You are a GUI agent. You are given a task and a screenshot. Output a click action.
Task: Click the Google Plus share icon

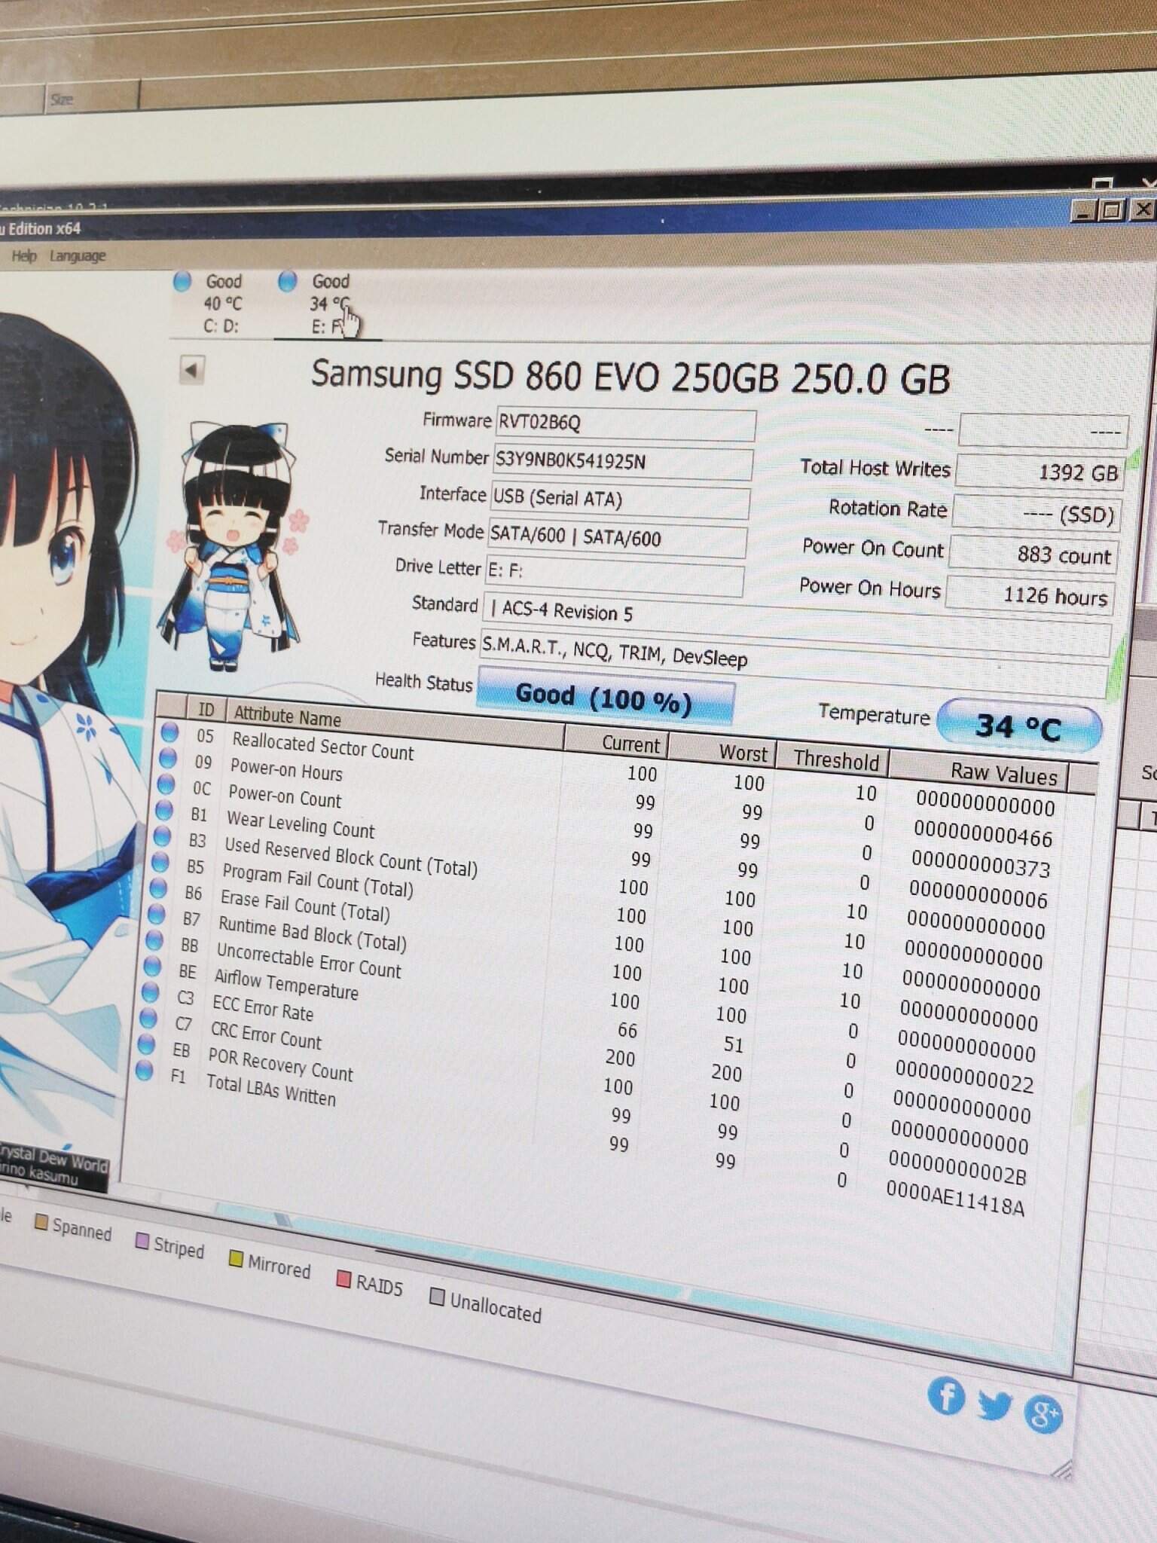pyautogui.click(x=1043, y=1413)
